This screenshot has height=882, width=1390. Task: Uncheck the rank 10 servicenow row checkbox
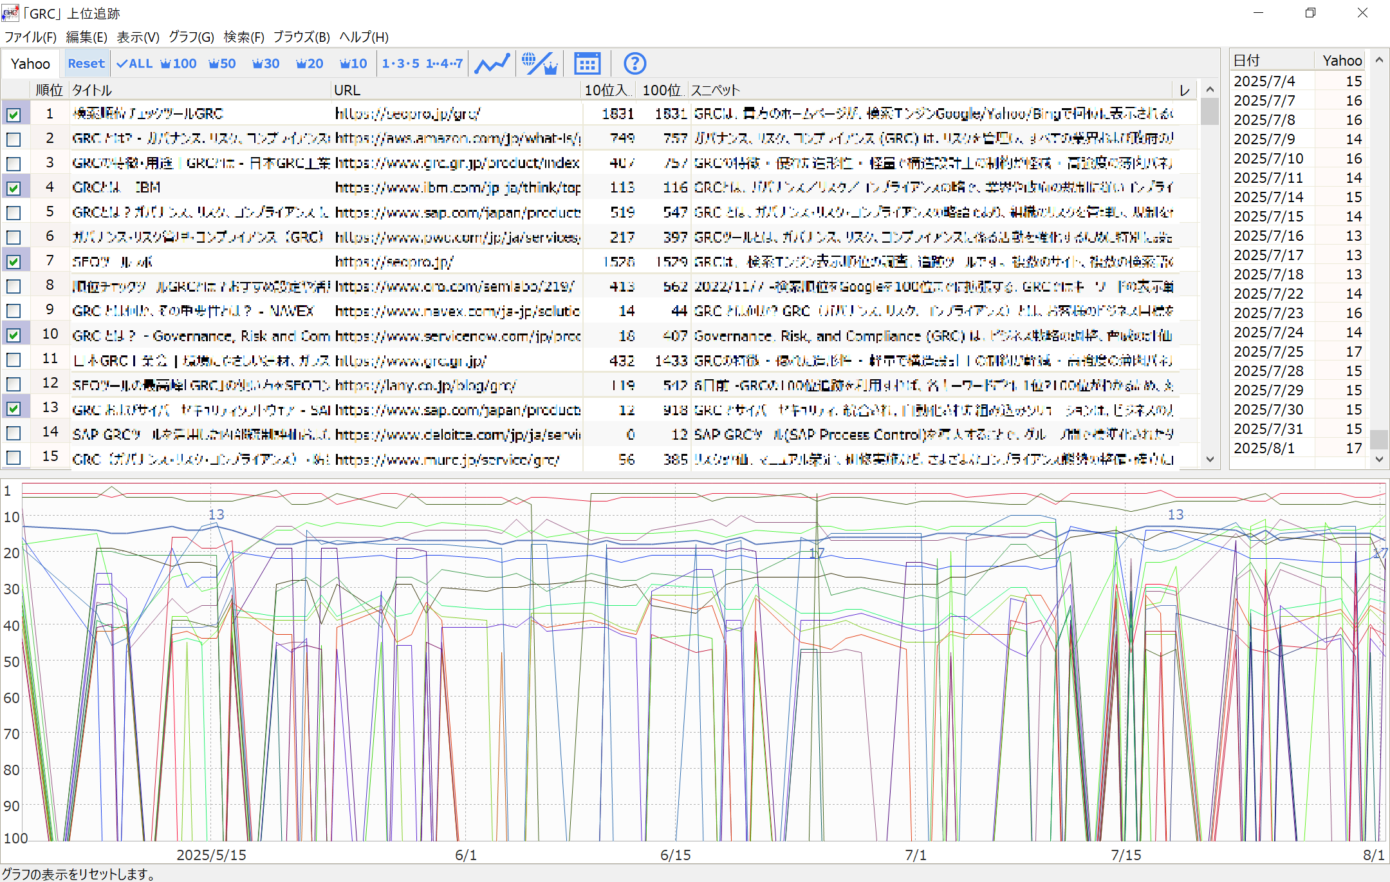point(14,335)
